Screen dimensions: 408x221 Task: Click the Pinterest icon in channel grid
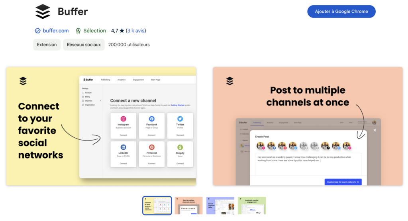click(x=152, y=147)
